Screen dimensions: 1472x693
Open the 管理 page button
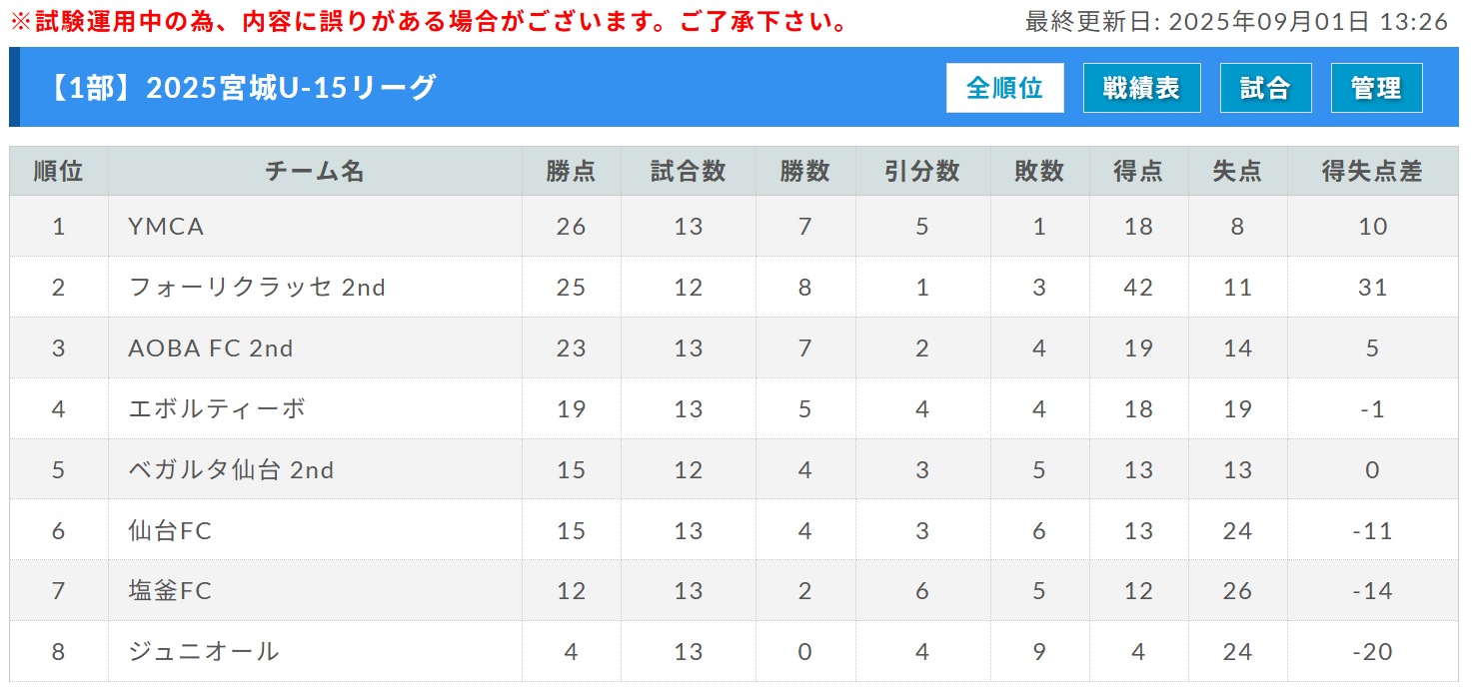(x=1377, y=88)
